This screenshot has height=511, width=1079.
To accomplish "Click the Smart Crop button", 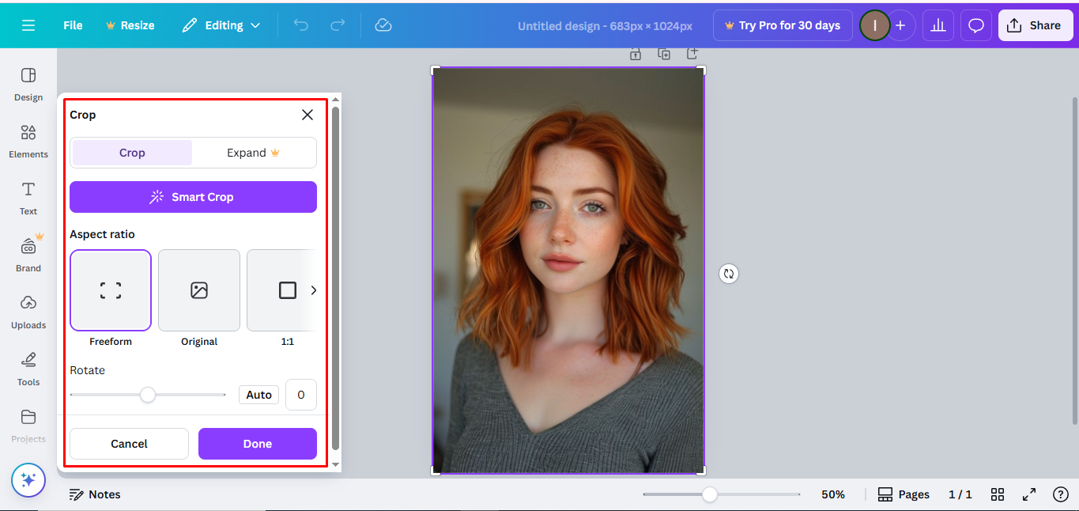I will (x=193, y=196).
